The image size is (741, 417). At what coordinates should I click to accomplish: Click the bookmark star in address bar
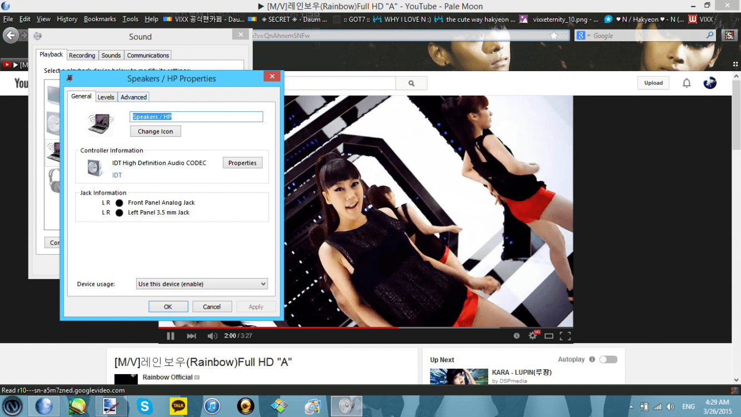[553, 36]
